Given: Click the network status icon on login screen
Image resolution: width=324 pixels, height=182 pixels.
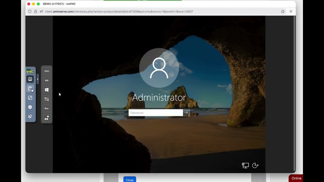Looking at the screenshot, I should pos(245,165).
